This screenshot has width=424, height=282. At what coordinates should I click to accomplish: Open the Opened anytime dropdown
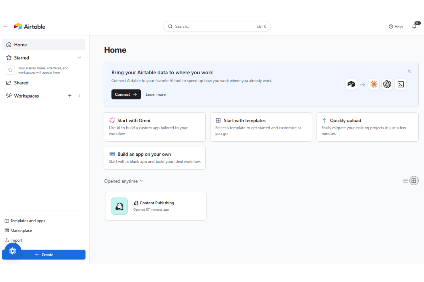(x=123, y=181)
